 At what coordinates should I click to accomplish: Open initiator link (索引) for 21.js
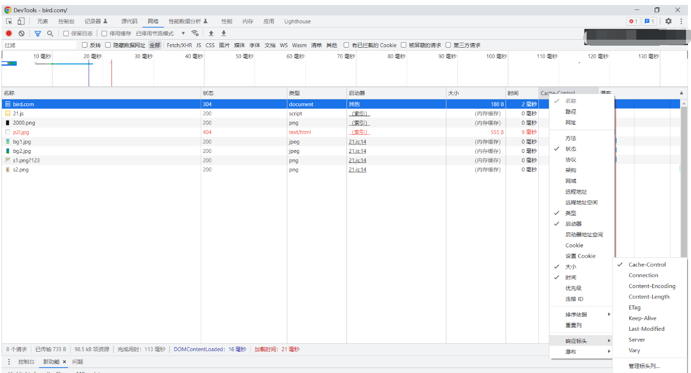359,114
